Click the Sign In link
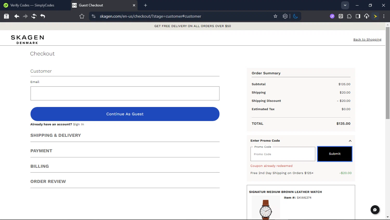The image size is (390, 220). point(79,124)
